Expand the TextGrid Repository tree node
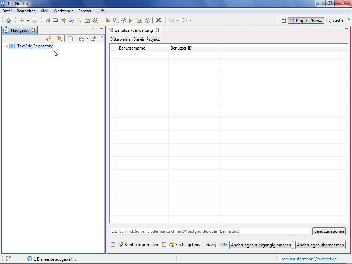The height and width of the screenshot is (264, 352). 7,46
